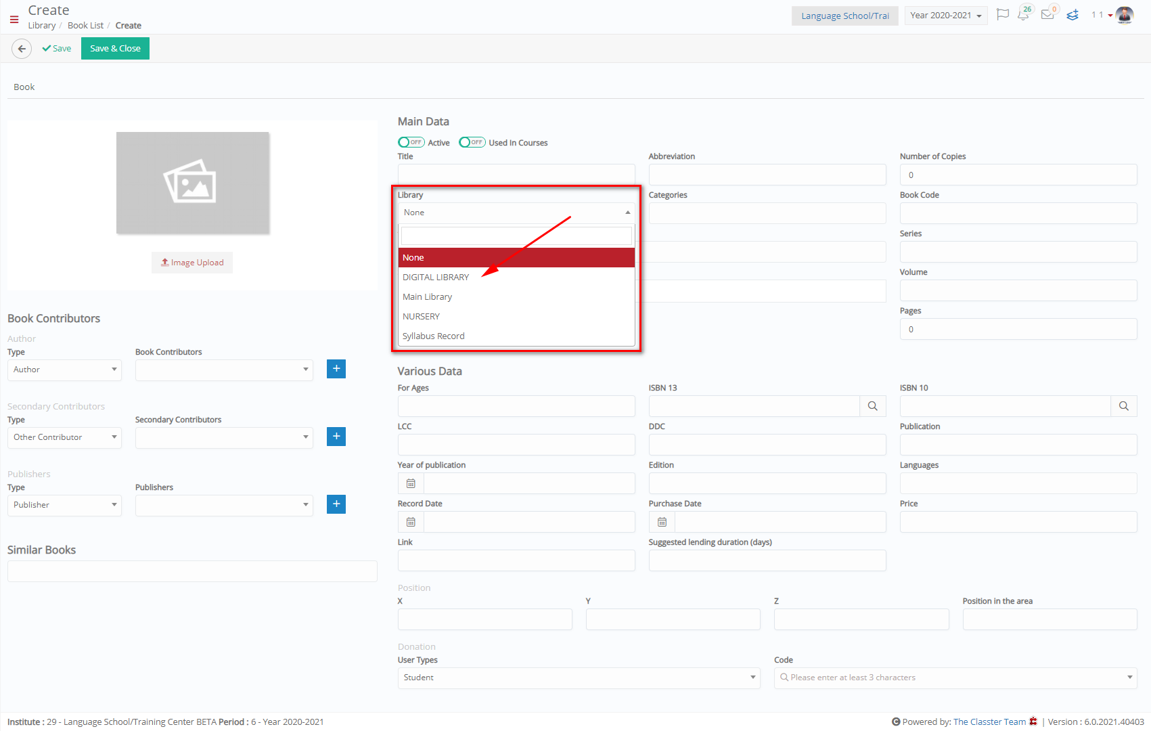Click the blue graduation cap icon

pyautogui.click(x=1073, y=15)
